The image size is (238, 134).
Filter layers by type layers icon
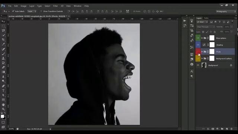(x=220, y=22)
